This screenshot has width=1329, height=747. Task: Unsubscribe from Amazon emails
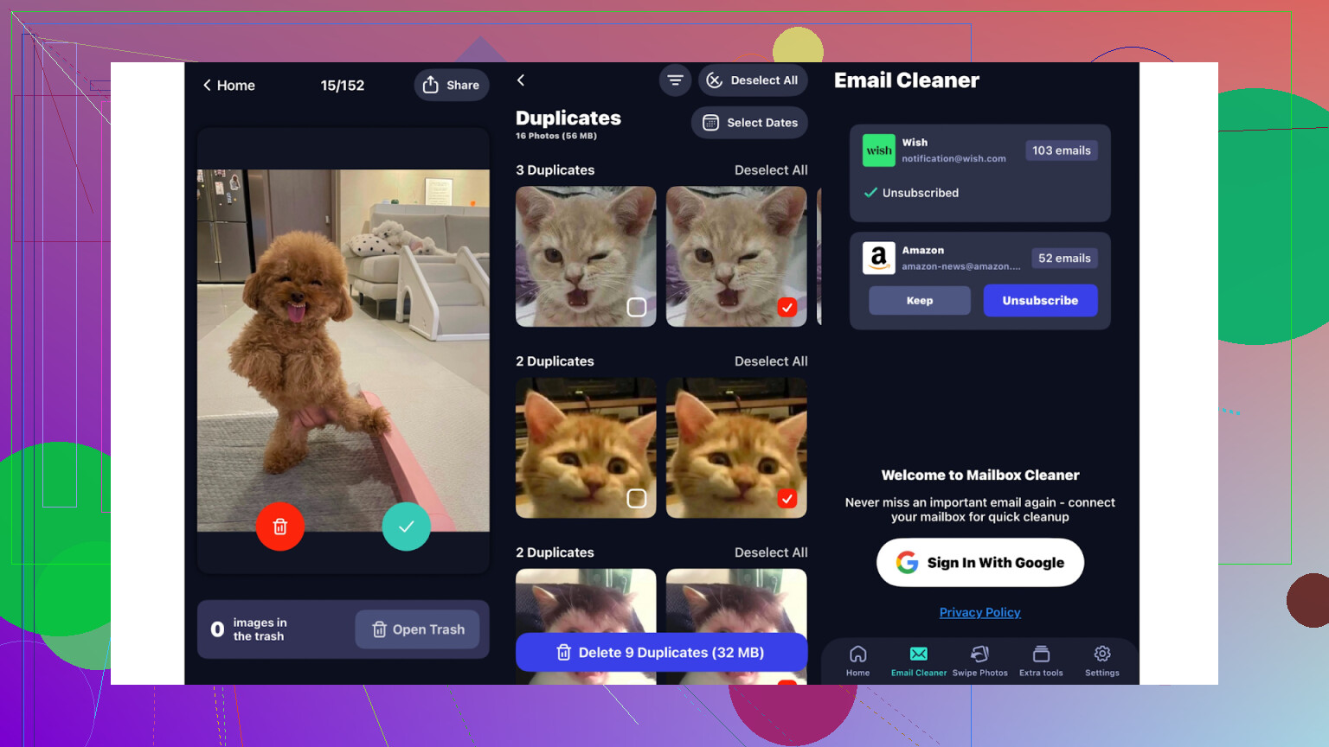(1040, 300)
